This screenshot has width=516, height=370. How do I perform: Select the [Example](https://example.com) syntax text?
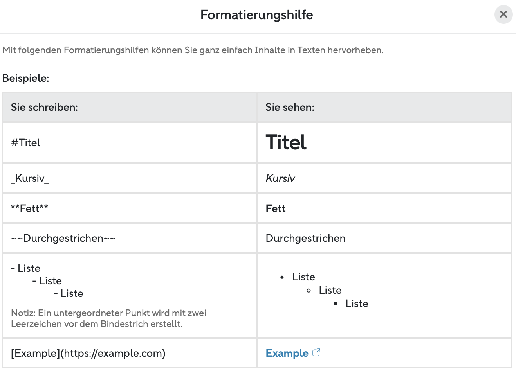(88, 353)
